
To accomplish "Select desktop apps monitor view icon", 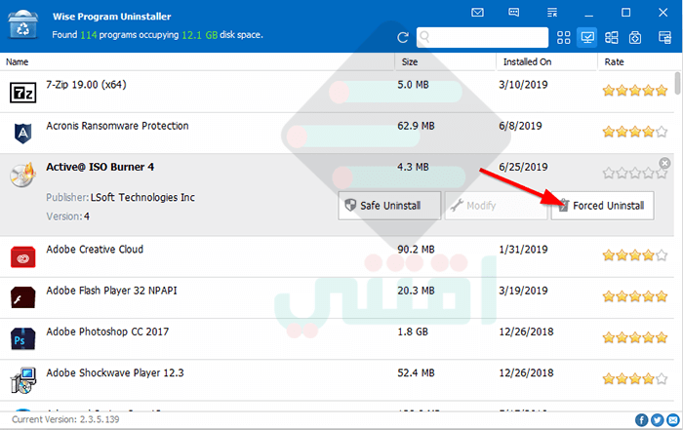I will (586, 37).
